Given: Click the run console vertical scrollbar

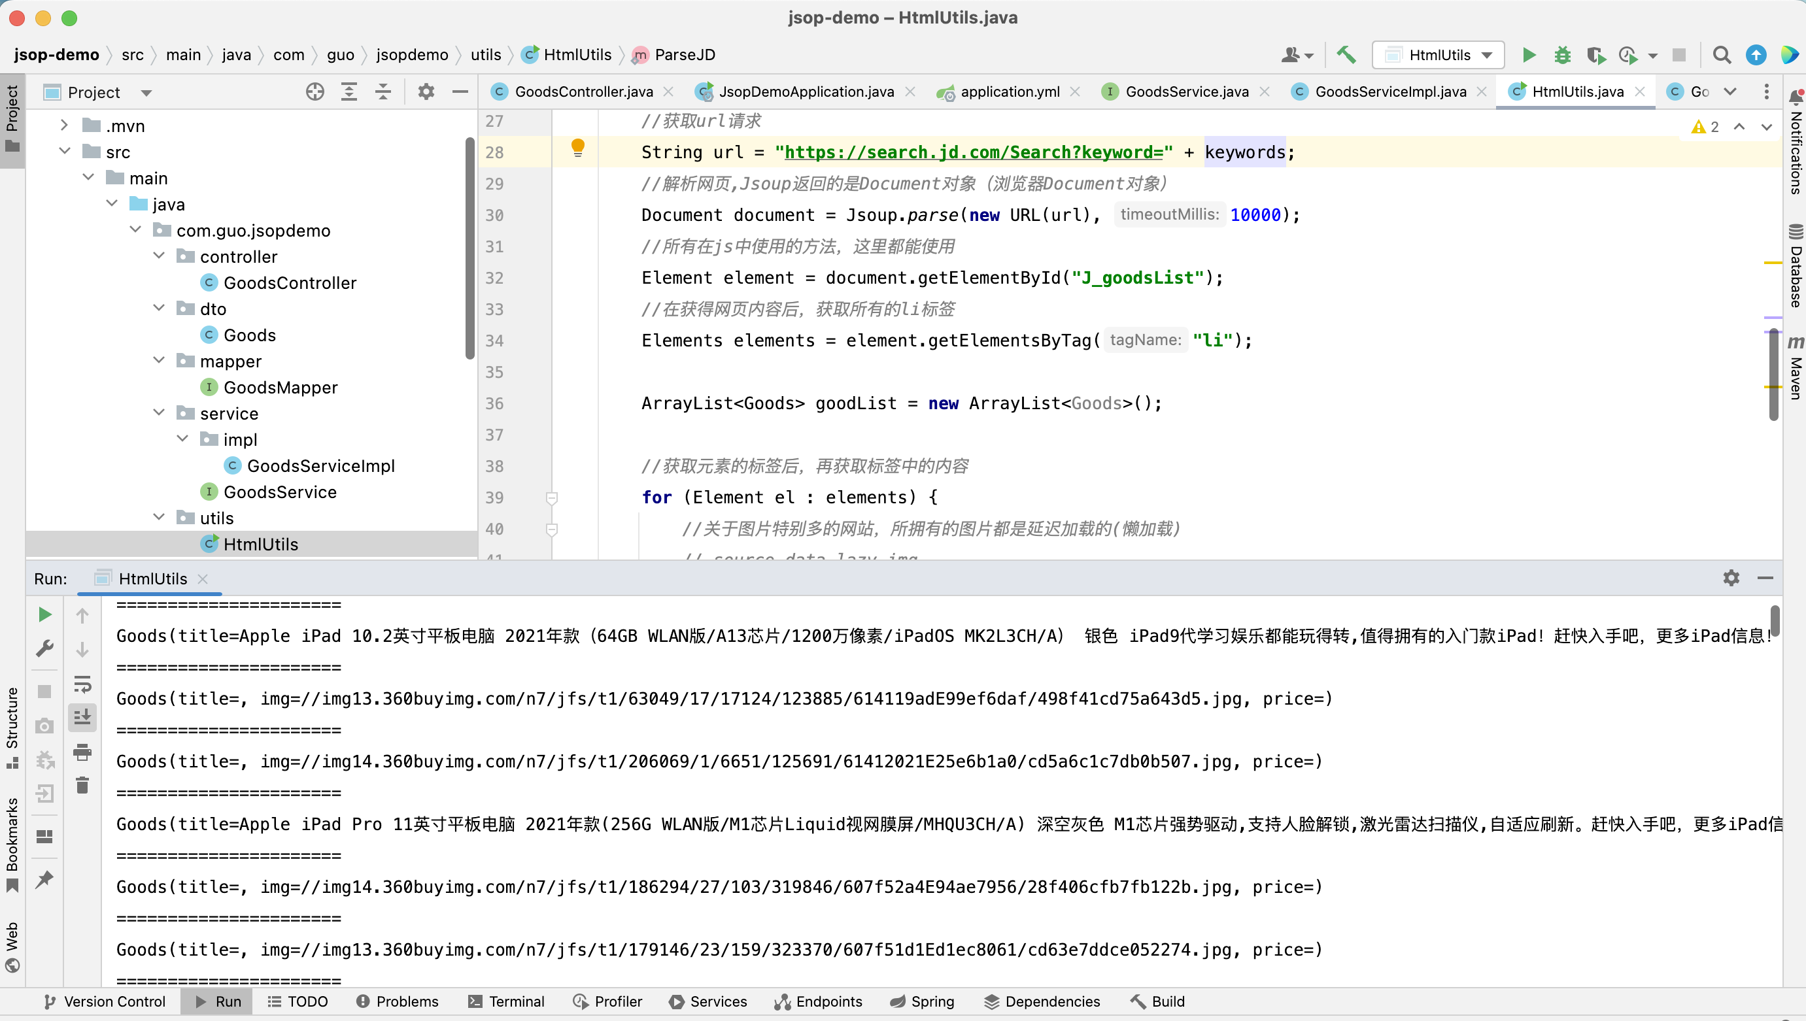Looking at the screenshot, I should 1775,620.
